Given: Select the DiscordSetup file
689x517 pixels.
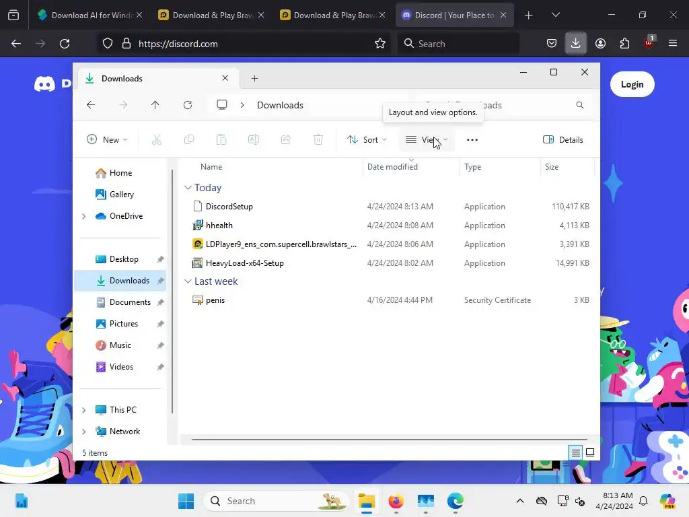Looking at the screenshot, I should point(229,206).
